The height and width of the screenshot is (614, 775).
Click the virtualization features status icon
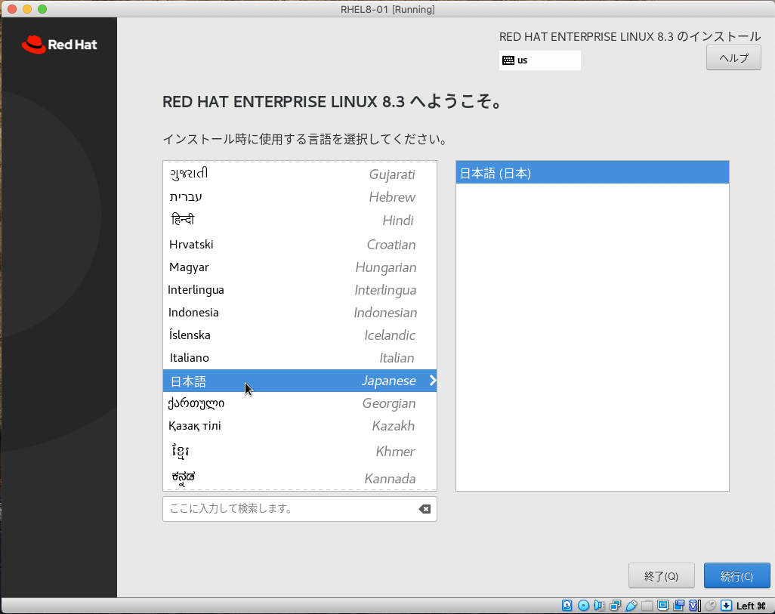(693, 605)
